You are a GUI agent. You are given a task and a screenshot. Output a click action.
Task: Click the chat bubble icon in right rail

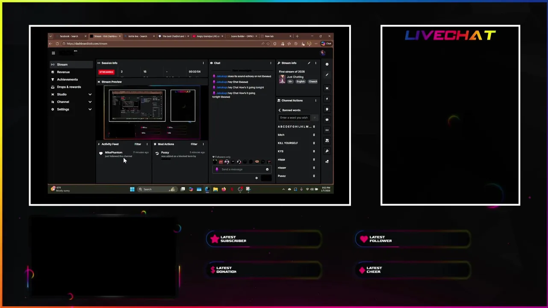coord(327,120)
